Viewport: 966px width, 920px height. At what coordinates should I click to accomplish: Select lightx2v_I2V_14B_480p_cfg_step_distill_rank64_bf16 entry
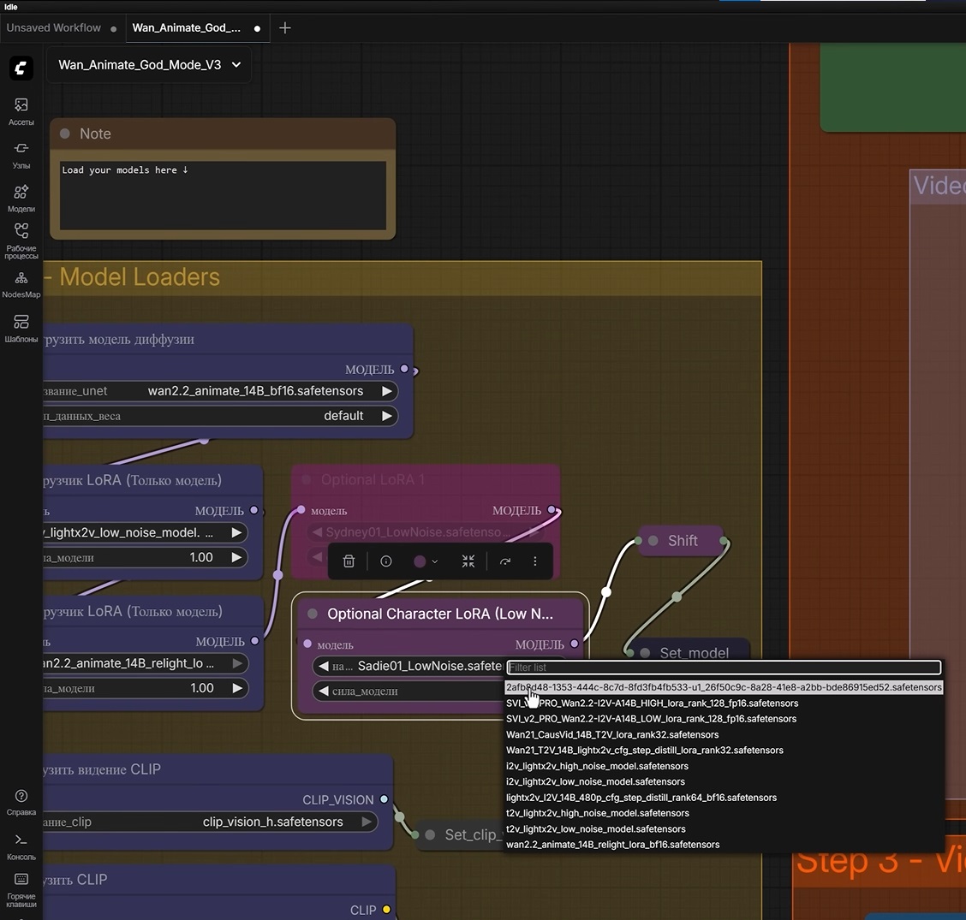724,798
